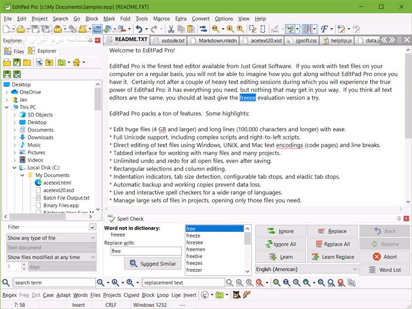
Task: Toggle the Loop search option
Action: 162,295
